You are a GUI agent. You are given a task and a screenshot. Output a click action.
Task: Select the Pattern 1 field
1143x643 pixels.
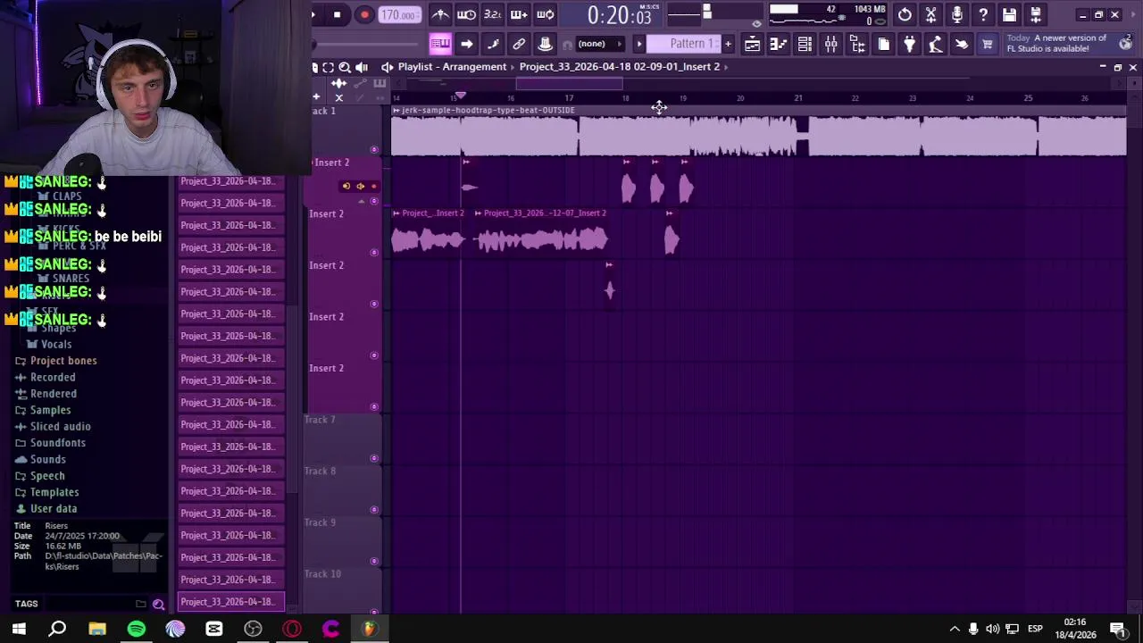[x=684, y=44]
